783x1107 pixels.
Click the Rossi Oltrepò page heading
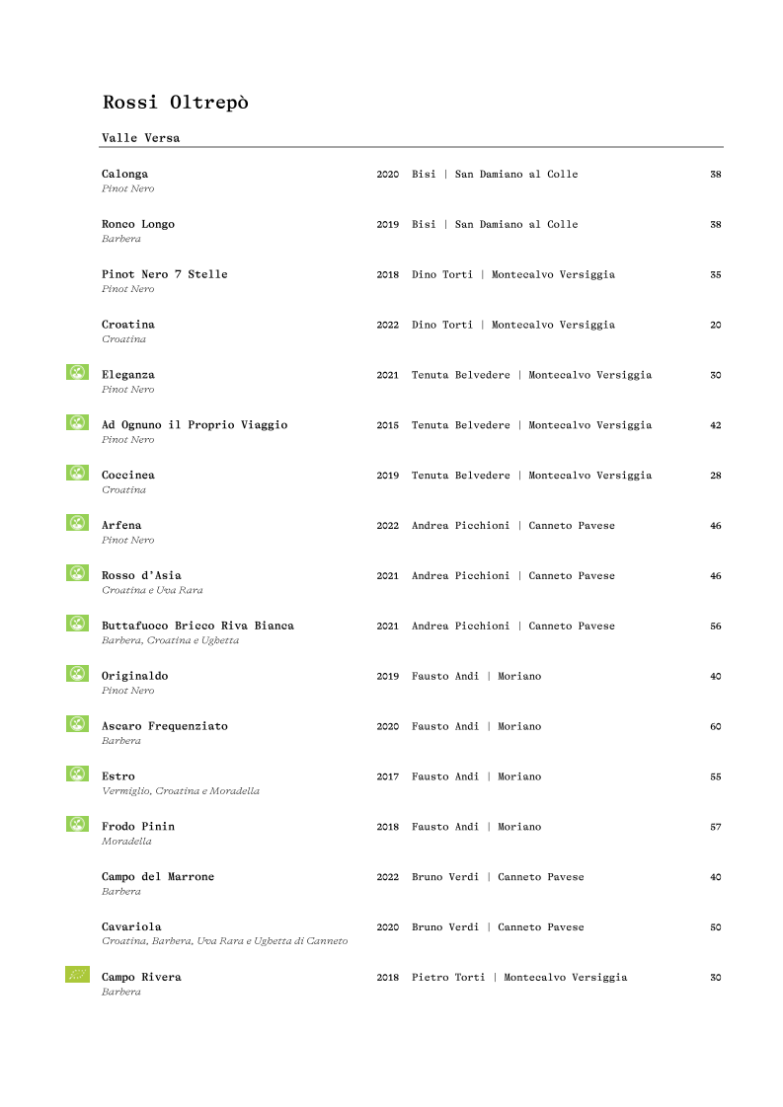tap(175, 103)
